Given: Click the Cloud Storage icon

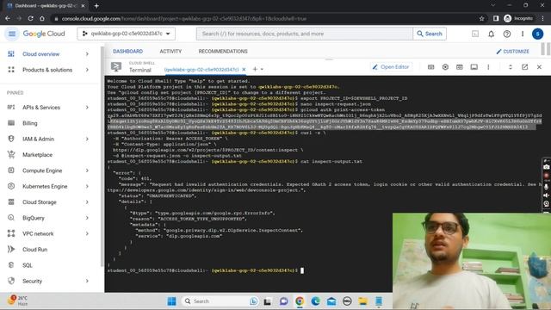Looking at the screenshot, I should pos(11,202).
